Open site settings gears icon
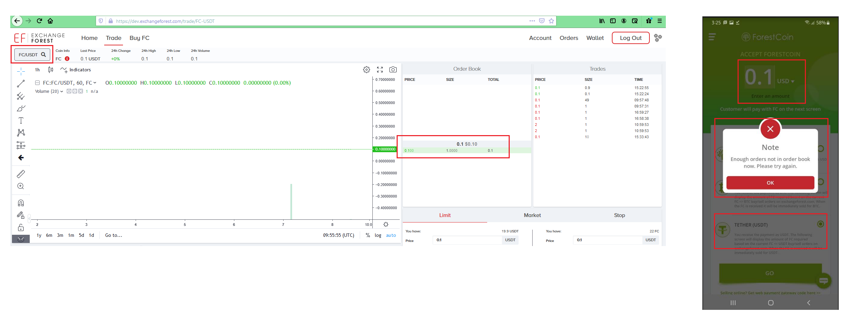 click(658, 38)
